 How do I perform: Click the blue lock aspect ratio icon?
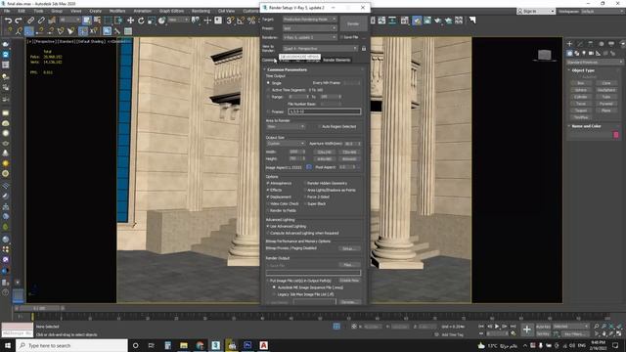pos(309,167)
